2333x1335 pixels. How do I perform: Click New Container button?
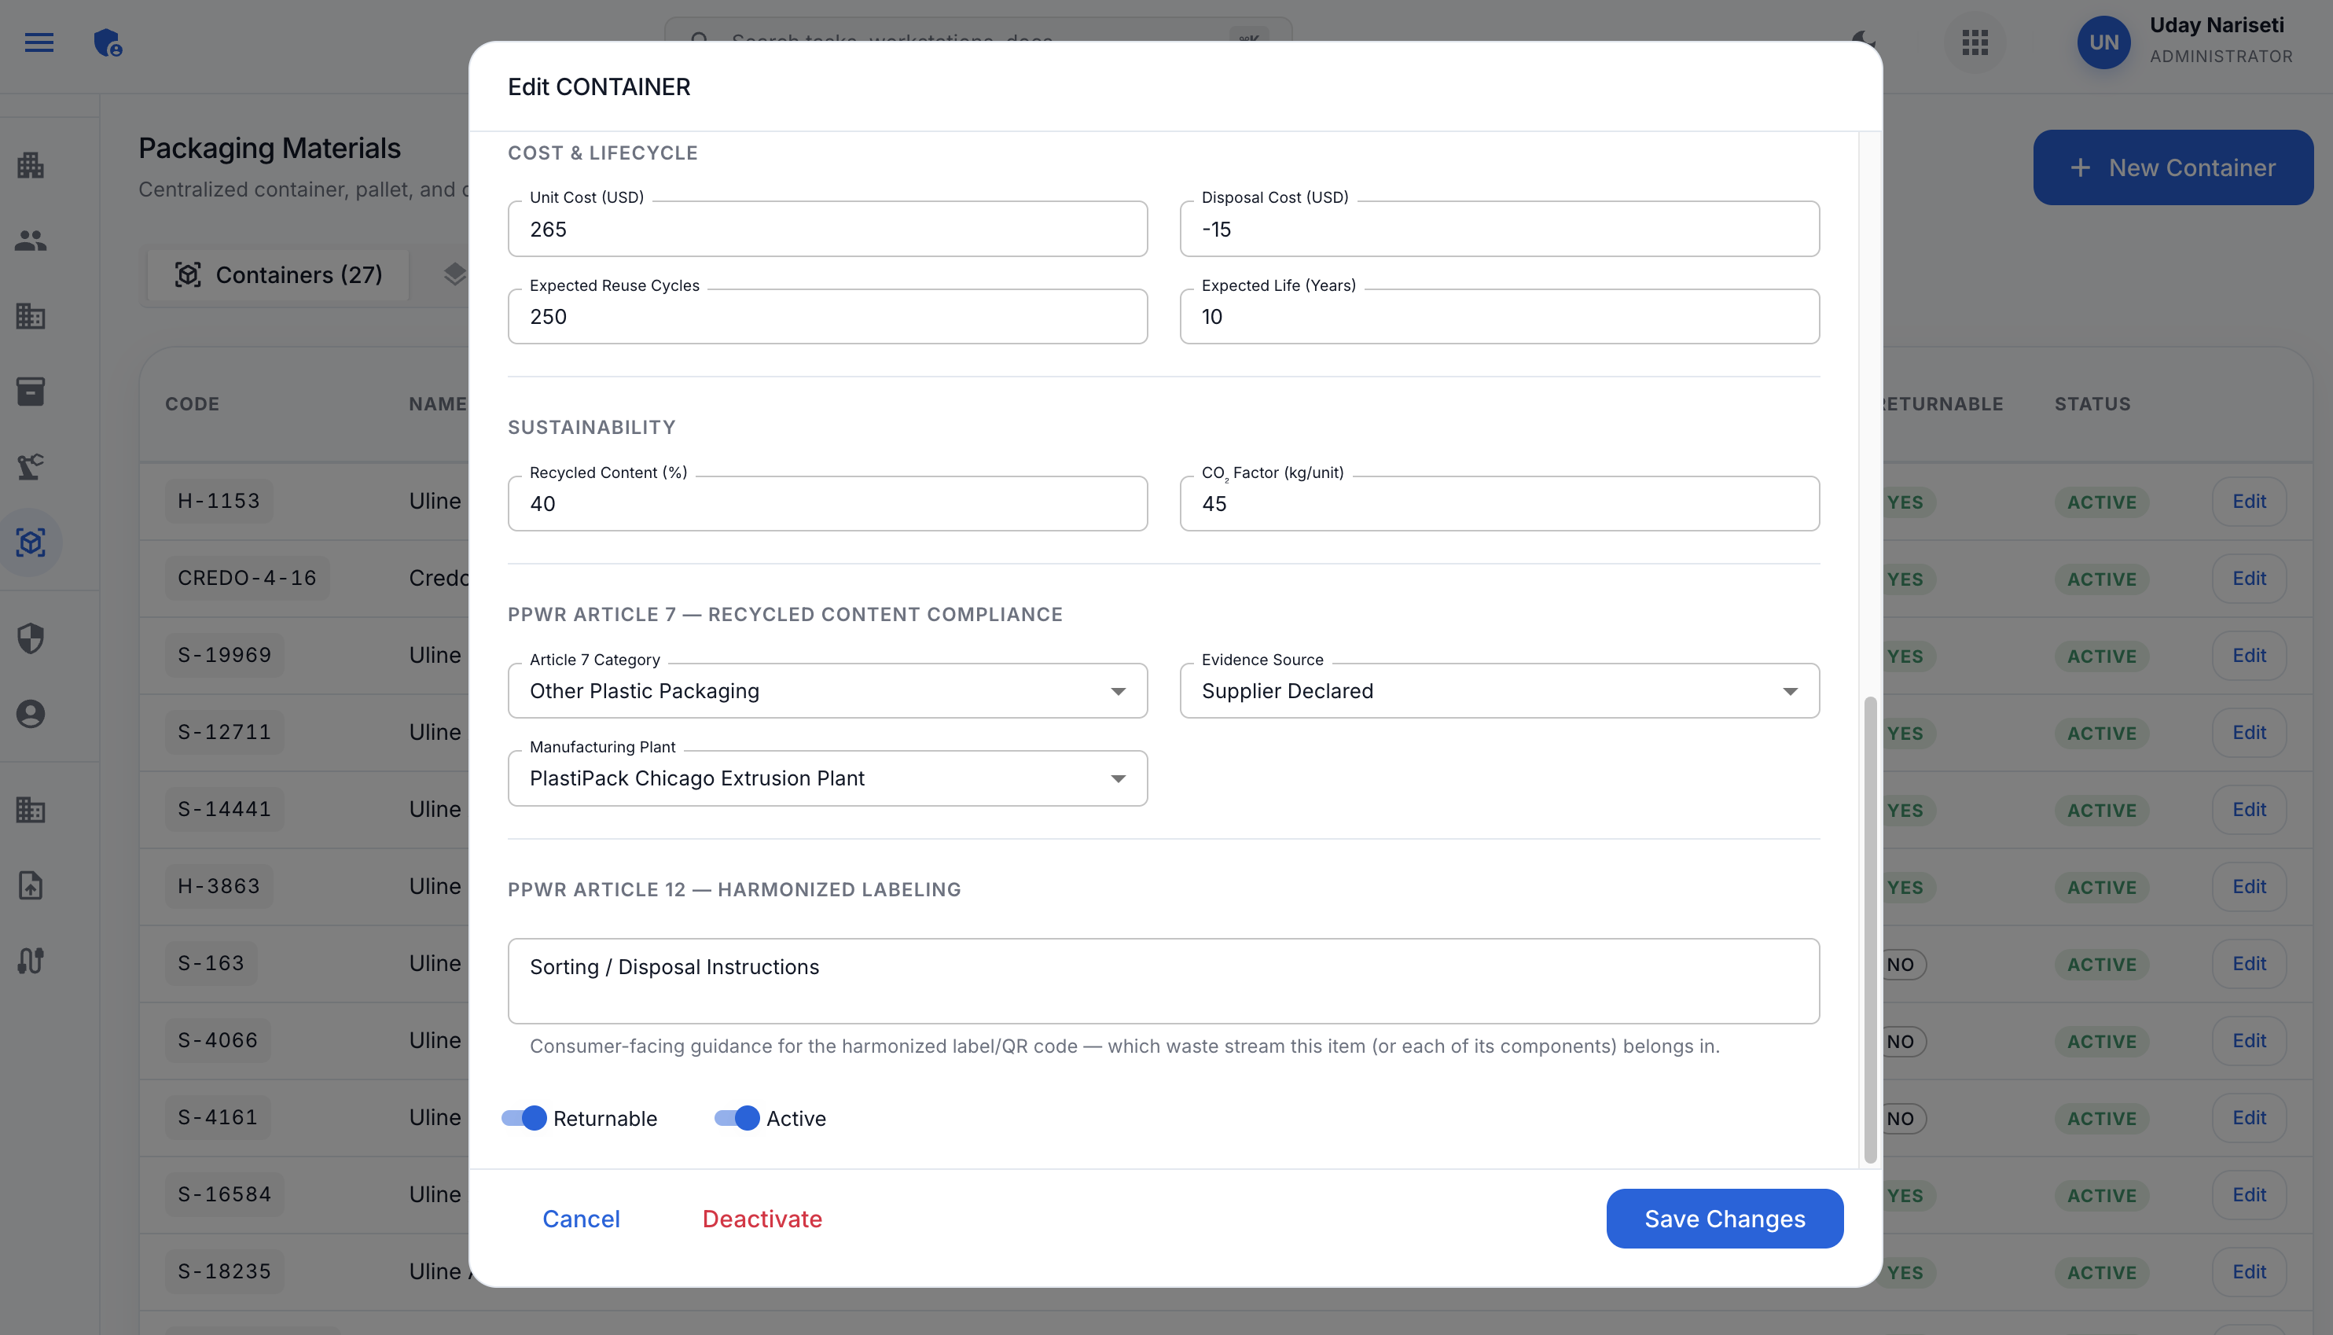(2173, 167)
